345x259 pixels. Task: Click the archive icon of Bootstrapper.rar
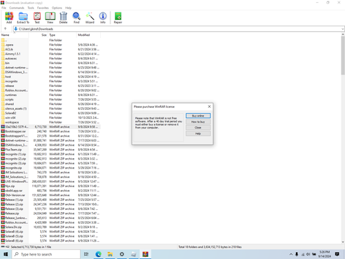[3, 131]
